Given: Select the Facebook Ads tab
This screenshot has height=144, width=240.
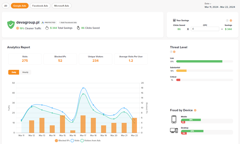Looking at the screenshot, I should pos(40,6).
